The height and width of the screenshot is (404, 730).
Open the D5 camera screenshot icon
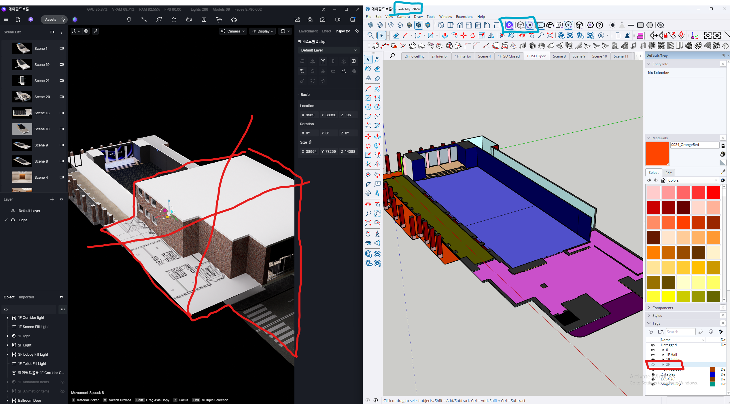323,20
